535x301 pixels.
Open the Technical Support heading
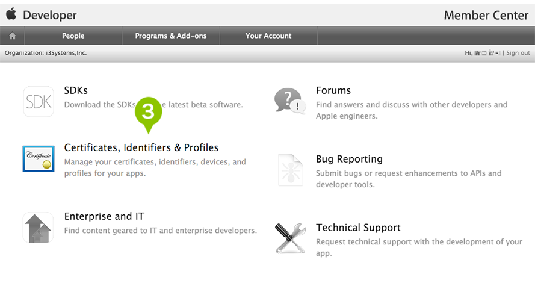coord(358,228)
